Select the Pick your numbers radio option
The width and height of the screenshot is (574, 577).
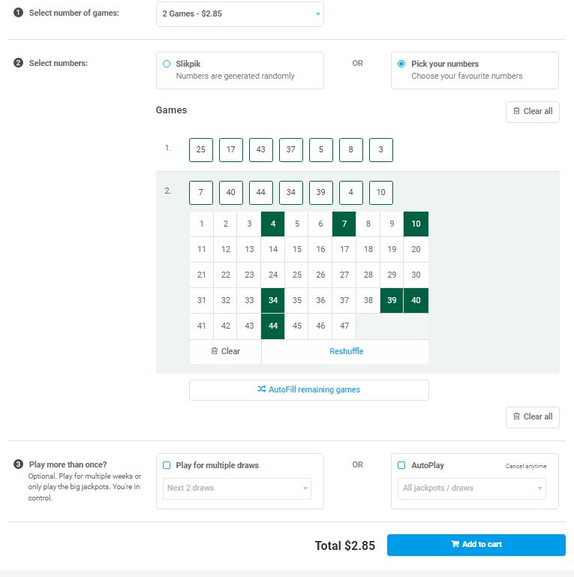click(401, 64)
